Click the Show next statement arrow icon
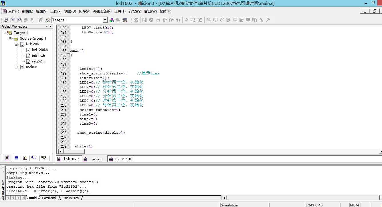The image size is (382, 207). (187, 20)
